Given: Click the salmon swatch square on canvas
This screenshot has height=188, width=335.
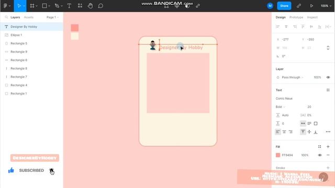Looking at the screenshot, I should click(74, 28).
